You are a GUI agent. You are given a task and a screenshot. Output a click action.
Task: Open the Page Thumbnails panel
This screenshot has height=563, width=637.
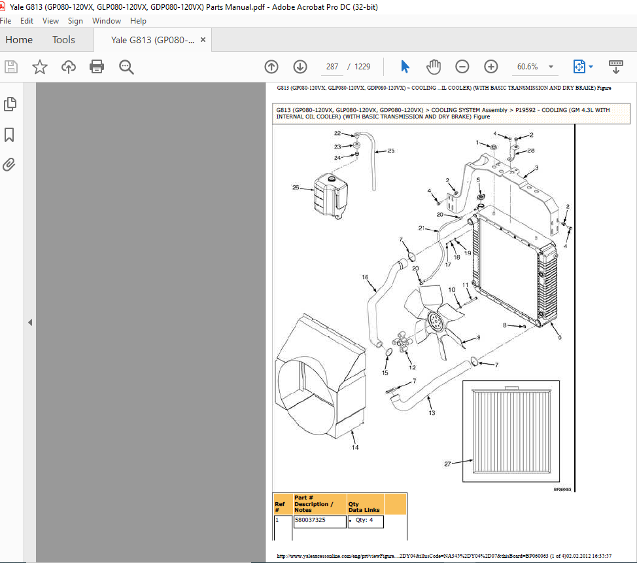point(10,104)
